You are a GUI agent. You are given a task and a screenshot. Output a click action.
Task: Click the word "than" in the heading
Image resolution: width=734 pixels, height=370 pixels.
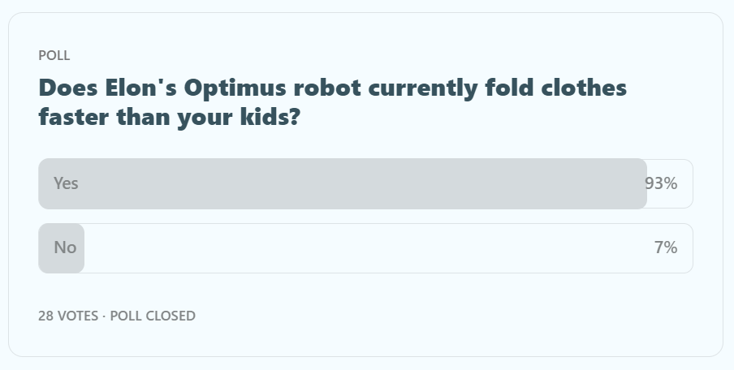click(x=144, y=117)
